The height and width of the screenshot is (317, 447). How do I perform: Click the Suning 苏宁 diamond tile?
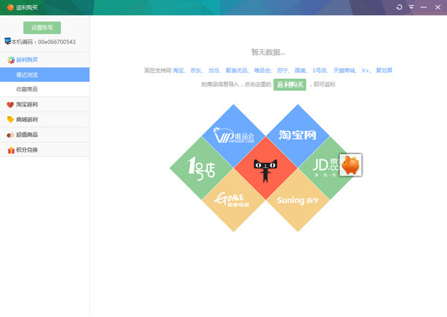(x=297, y=200)
